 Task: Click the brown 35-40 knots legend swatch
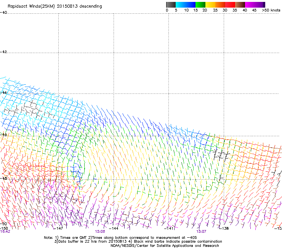(x=240, y=5)
